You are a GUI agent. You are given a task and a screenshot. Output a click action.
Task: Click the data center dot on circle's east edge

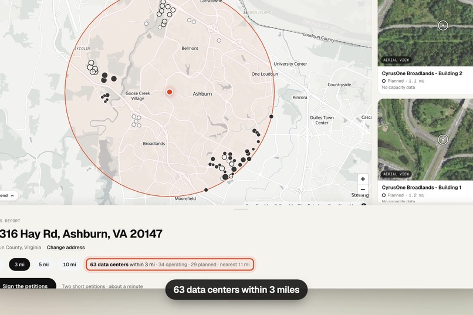pyautogui.click(x=271, y=117)
